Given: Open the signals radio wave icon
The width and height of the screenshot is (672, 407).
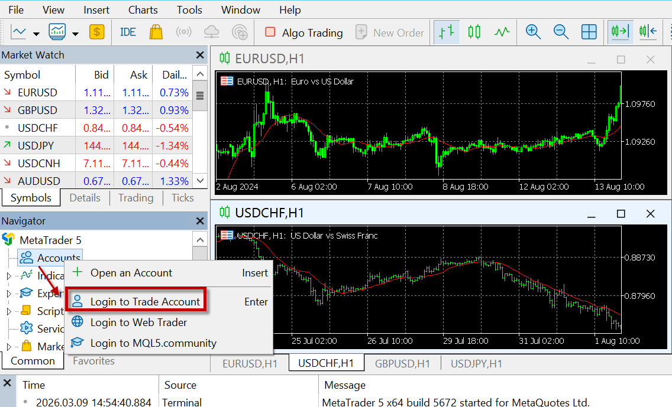Looking at the screenshot, I should 184,32.
